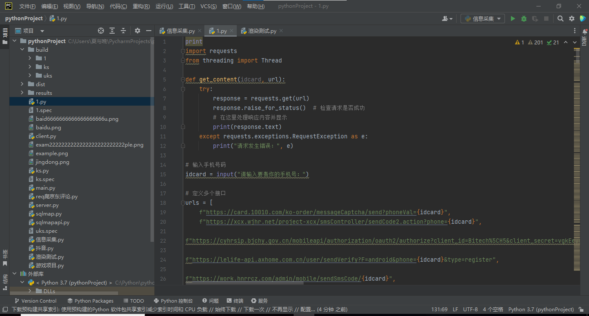Click the JetBrains toolbox icon at top right

coord(583,19)
